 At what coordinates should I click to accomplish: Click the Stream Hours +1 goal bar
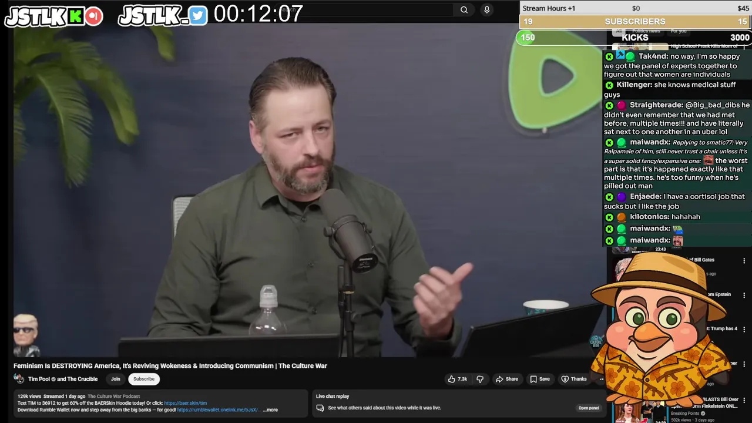pyautogui.click(x=636, y=8)
